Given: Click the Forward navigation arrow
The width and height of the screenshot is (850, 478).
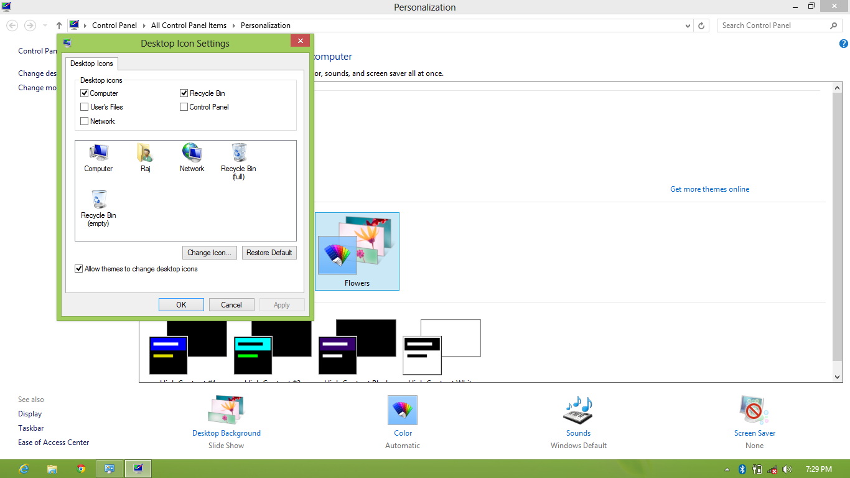Looking at the screenshot, I should coord(29,26).
